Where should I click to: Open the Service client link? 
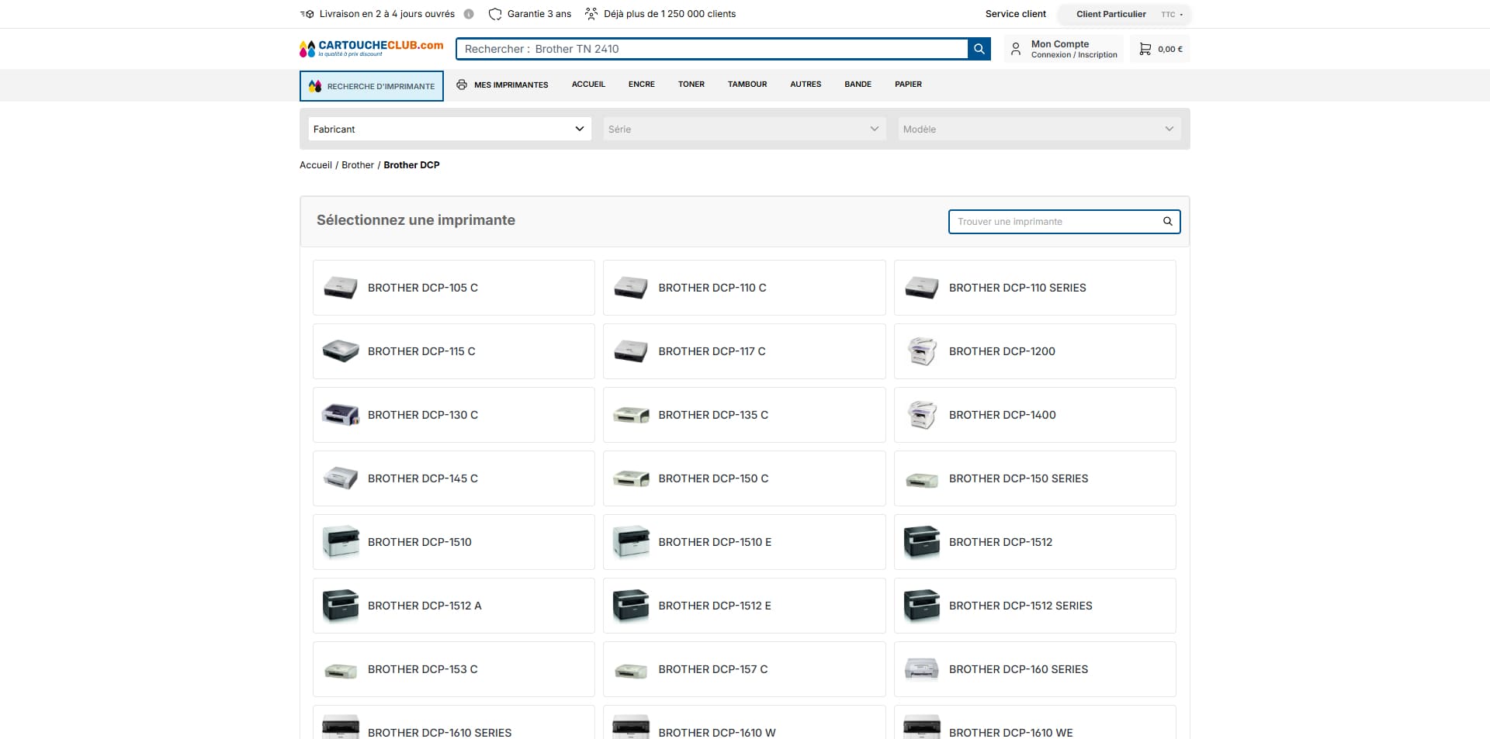coord(1015,14)
